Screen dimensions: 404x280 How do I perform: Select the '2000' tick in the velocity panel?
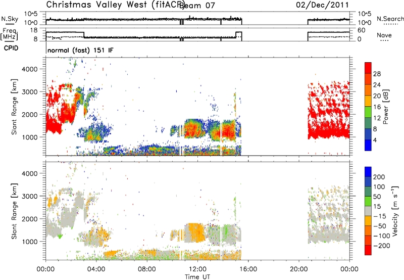30,219
